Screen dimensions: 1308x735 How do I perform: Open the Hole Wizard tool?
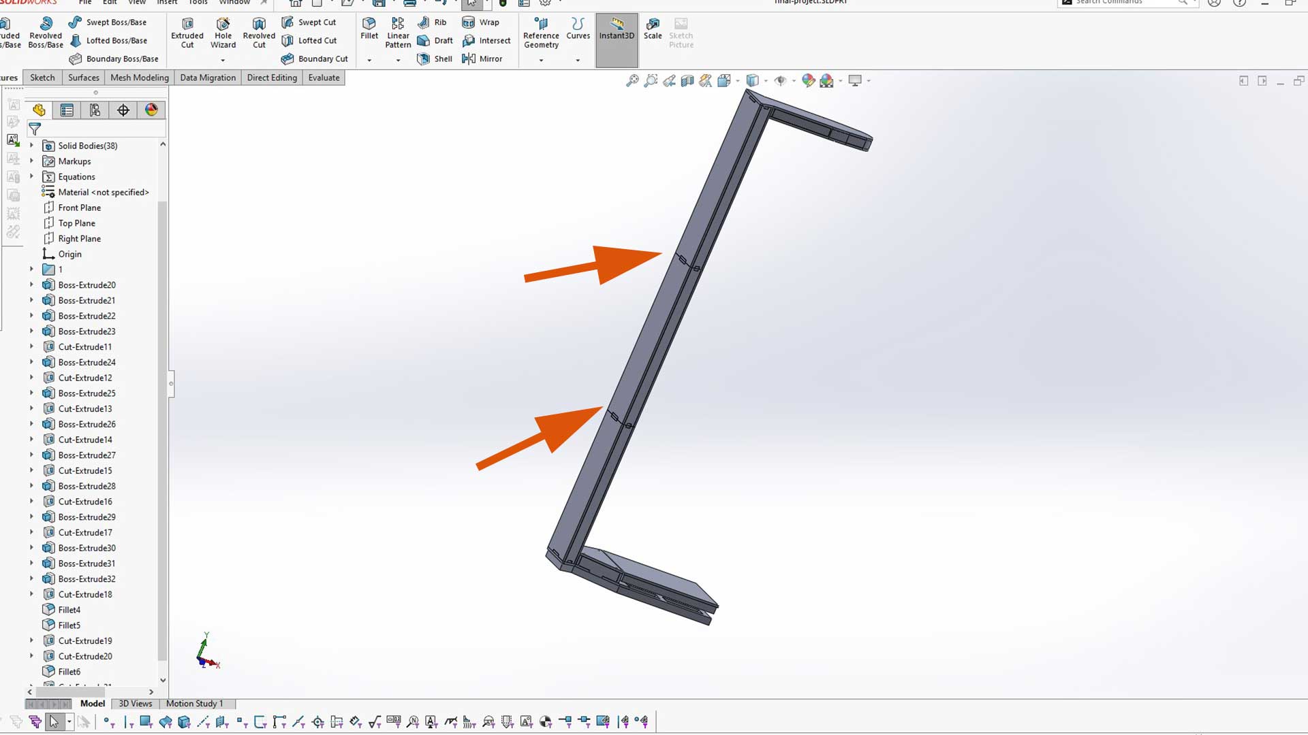click(223, 33)
